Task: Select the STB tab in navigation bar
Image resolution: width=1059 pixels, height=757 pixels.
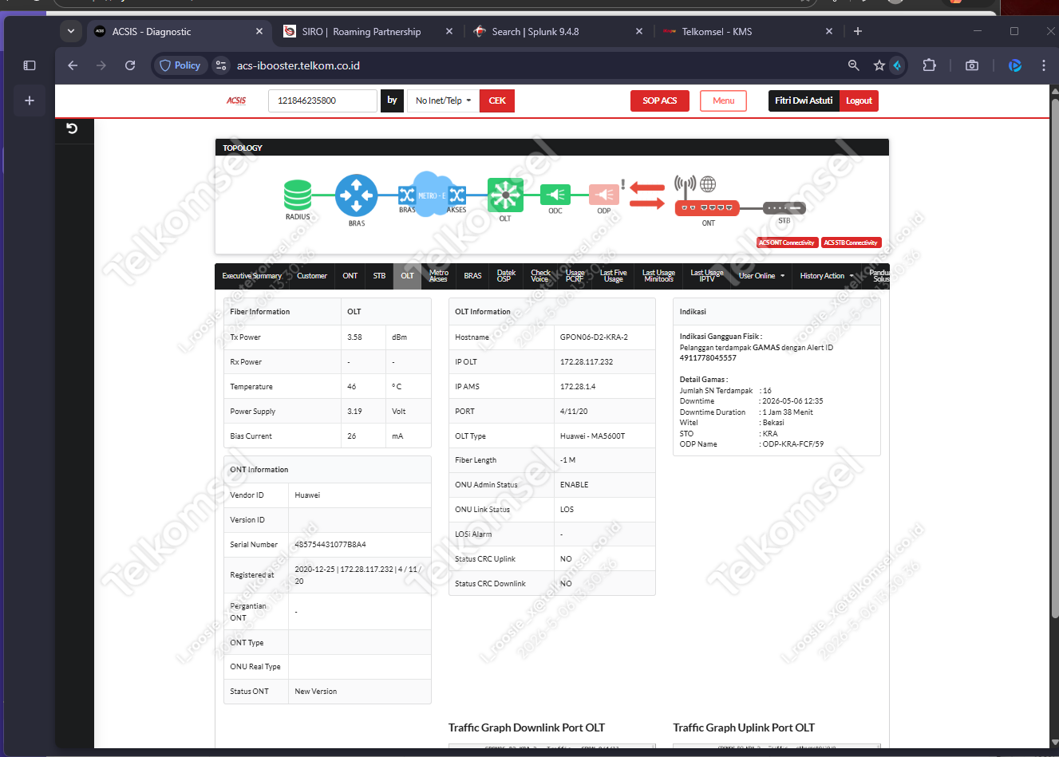Action: point(379,276)
